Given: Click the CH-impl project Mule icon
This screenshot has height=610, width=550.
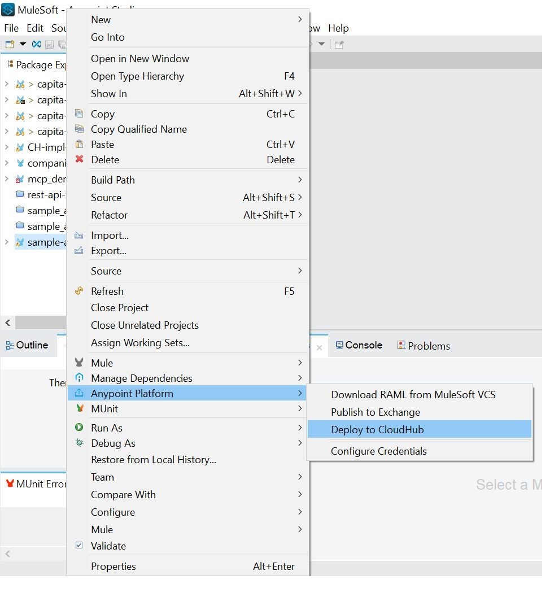Looking at the screenshot, I should (x=20, y=147).
